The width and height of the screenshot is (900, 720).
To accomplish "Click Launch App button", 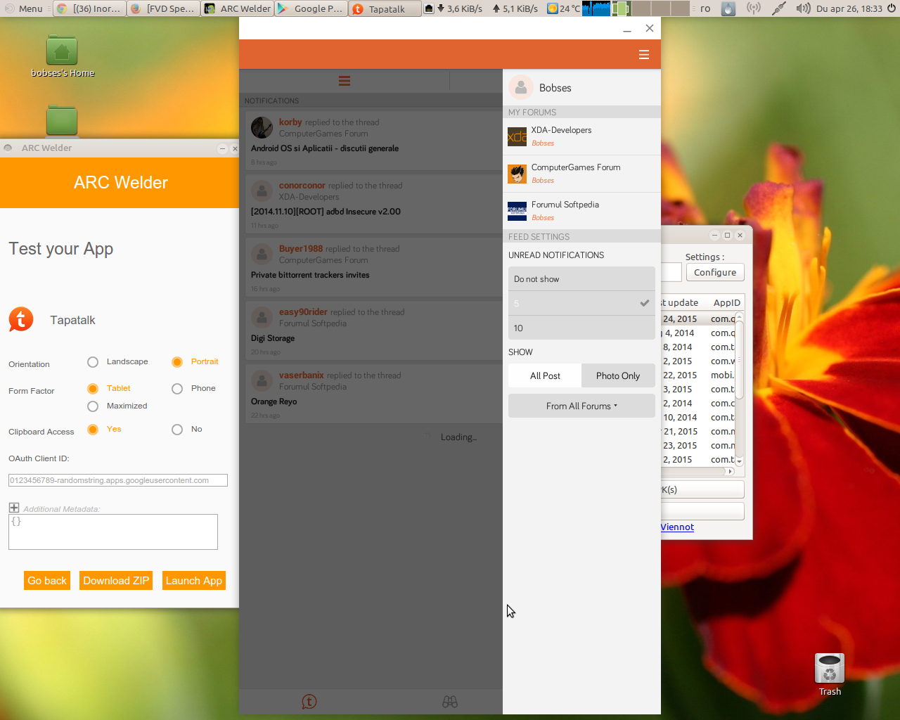I will point(194,581).
